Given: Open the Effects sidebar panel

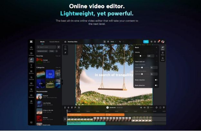Looking at the screenshot, I should click(31, 90).
